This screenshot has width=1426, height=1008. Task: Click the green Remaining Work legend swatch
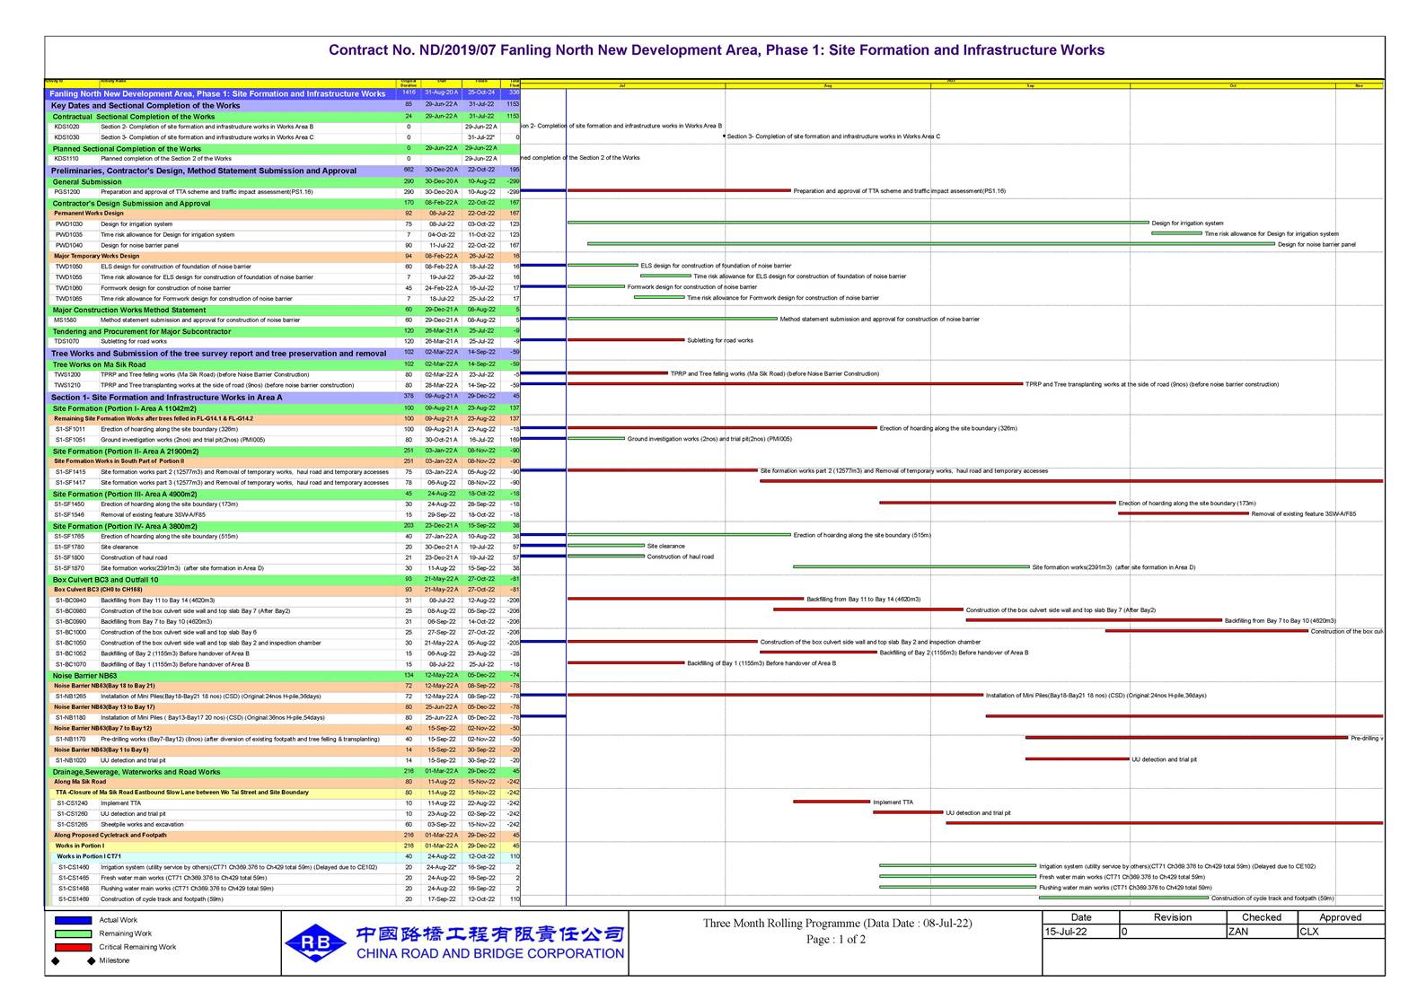(x=73, y=933)
